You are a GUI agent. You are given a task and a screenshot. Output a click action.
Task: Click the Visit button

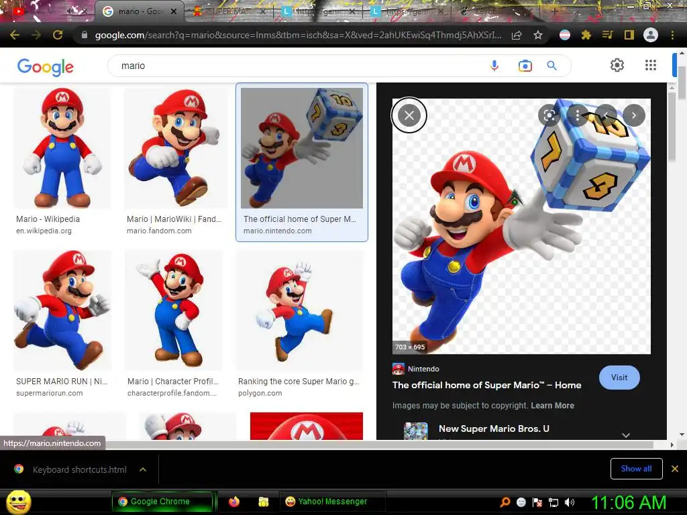[x=619, y=378]
